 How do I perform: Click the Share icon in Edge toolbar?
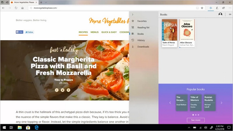223,8
